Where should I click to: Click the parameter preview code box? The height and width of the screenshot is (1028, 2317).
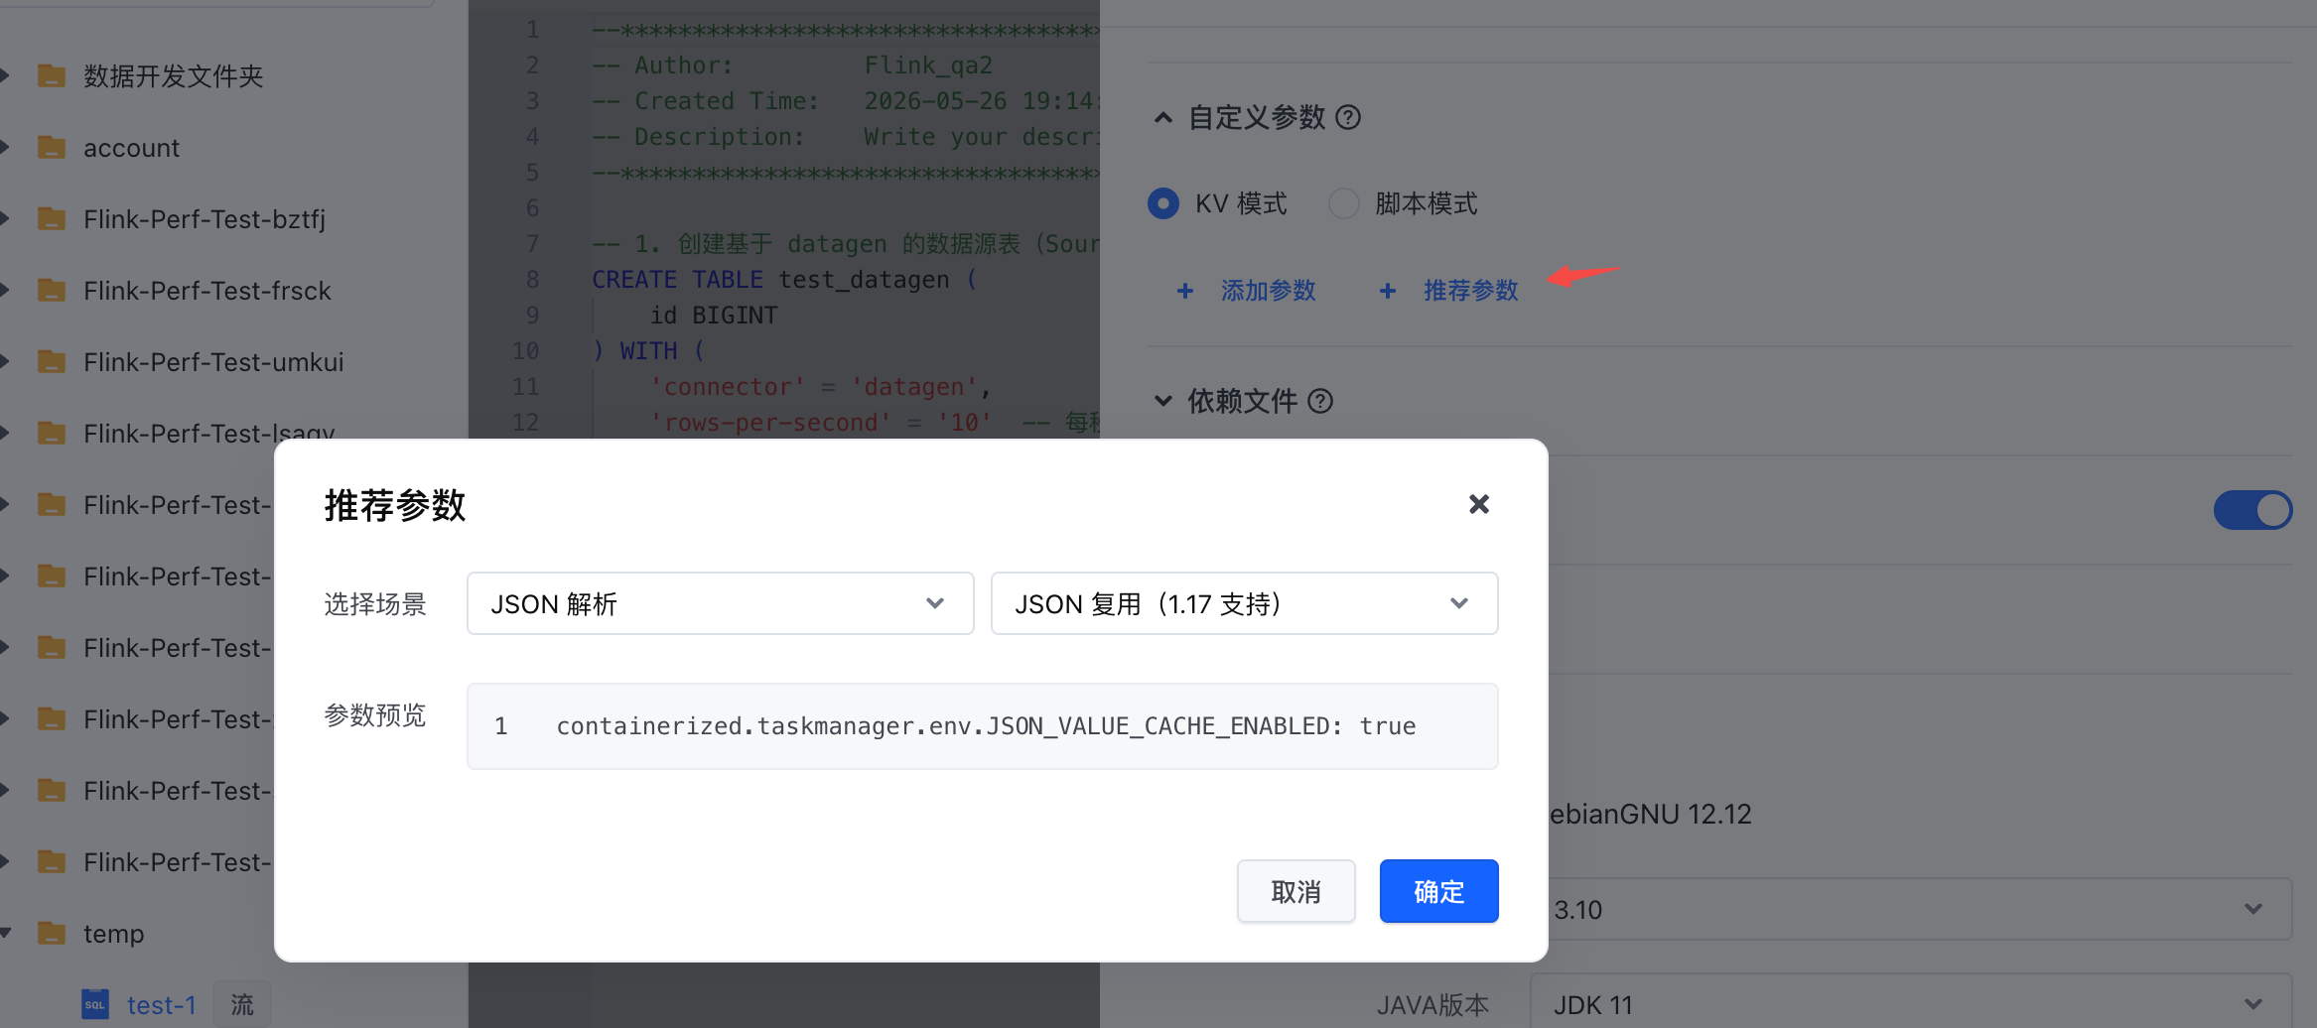(x=982, y=726)
